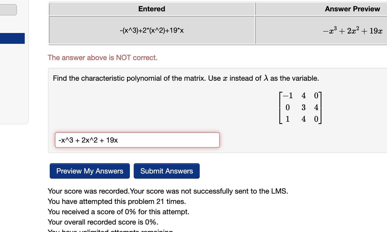The image size is (387, 232).
Task: Click the NOT correct error message
Action: click(x=103, y=57)
